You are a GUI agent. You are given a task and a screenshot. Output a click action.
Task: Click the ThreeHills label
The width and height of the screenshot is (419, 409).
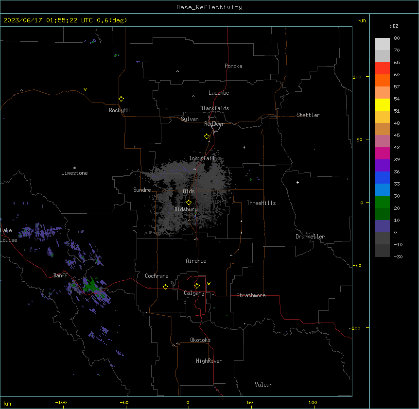261,203
